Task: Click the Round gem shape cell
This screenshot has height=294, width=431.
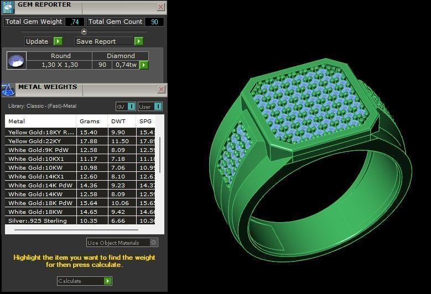Action: click(59, 56)
